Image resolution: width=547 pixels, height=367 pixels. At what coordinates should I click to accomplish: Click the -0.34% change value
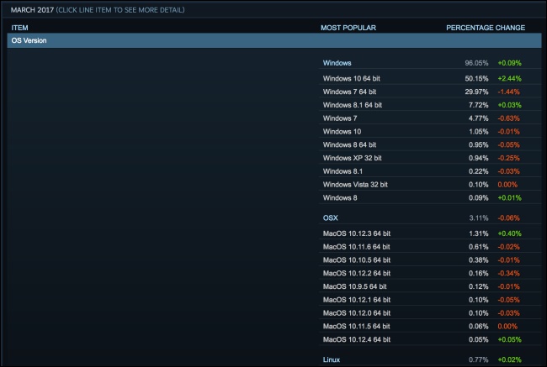(508, 273)
